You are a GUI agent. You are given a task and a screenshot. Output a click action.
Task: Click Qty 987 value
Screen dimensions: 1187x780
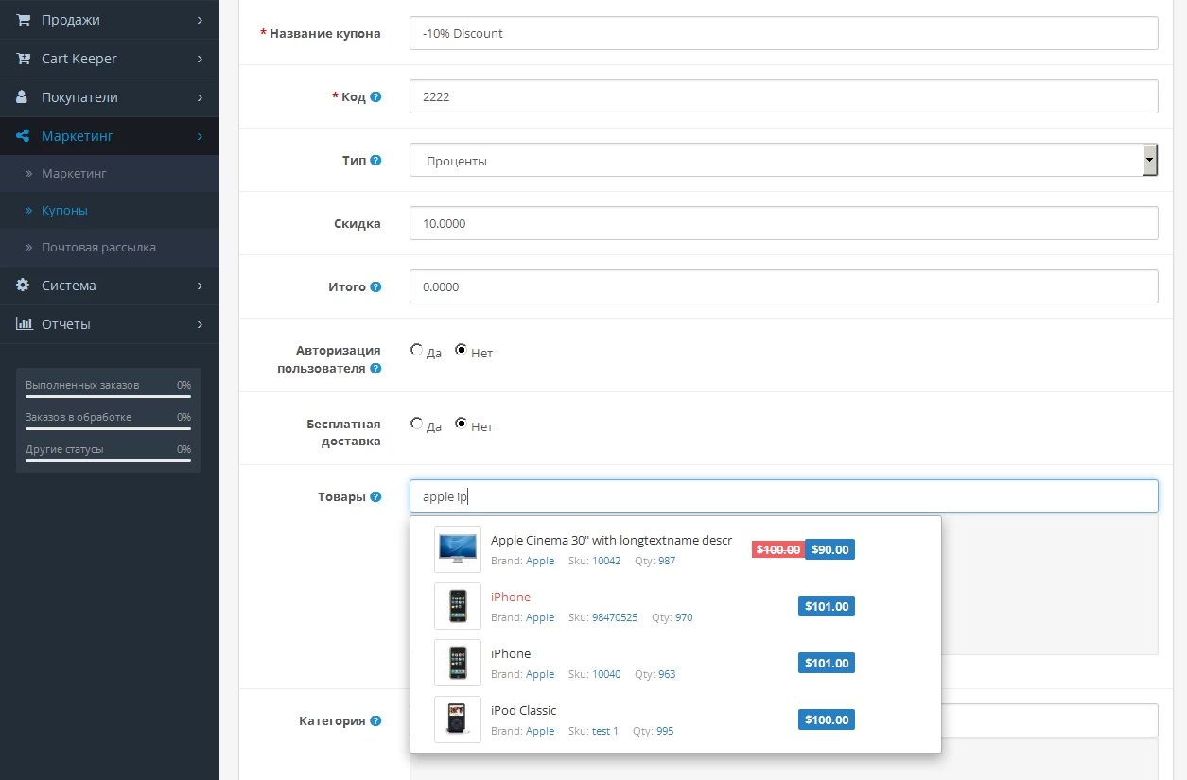click(x=667, y=561)
